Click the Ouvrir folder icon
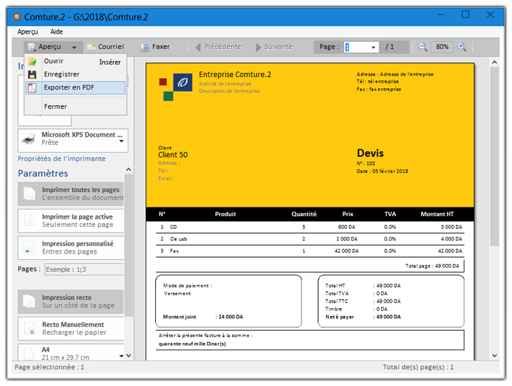 (31, 62)
